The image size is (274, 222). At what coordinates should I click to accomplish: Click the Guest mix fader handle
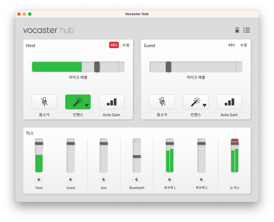pos(71,143)
